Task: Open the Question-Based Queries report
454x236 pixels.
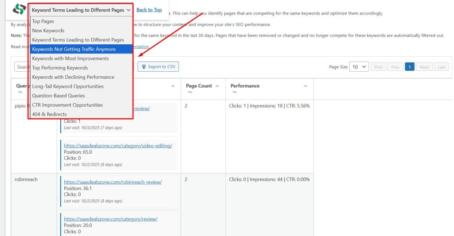Action: [59, 96]
